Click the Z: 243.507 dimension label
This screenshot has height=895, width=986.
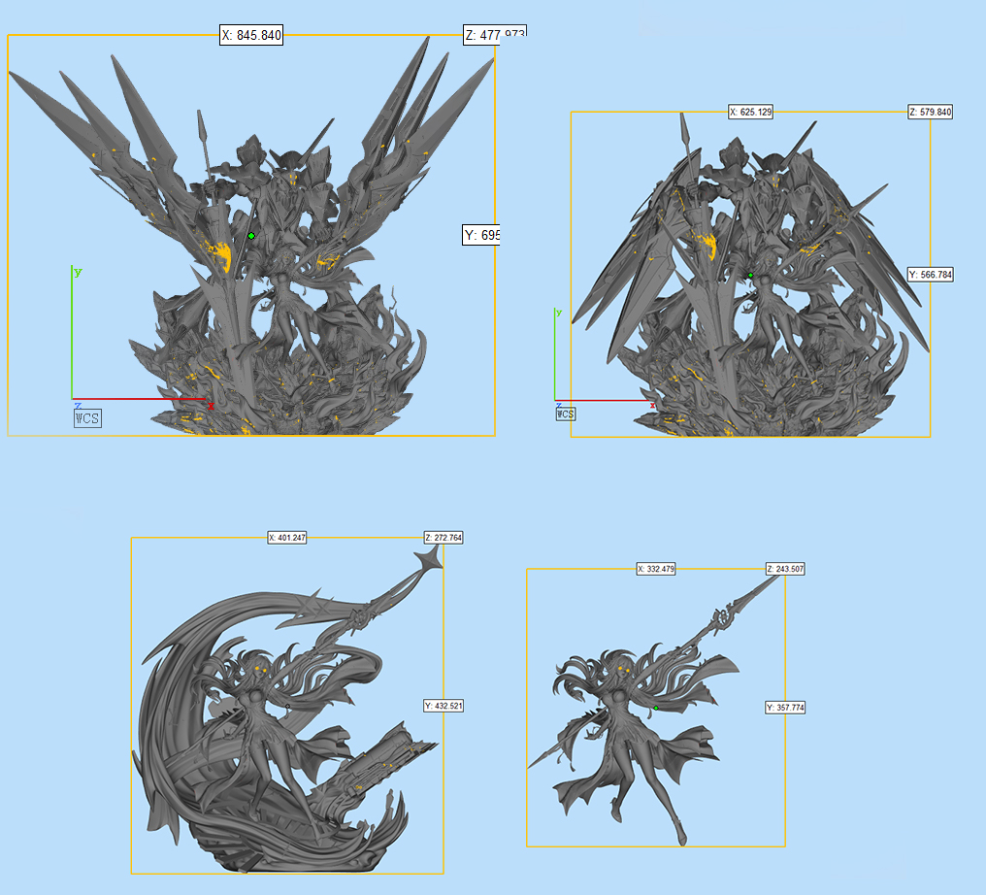tap(785, 569)
